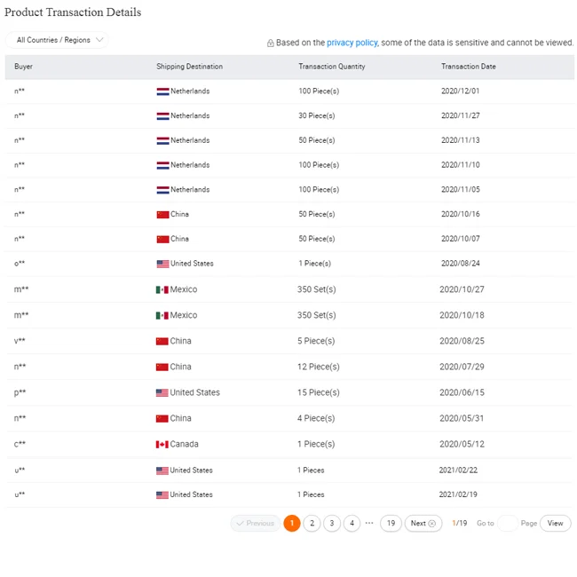Go to page 2 of transactions

[312, 523]
